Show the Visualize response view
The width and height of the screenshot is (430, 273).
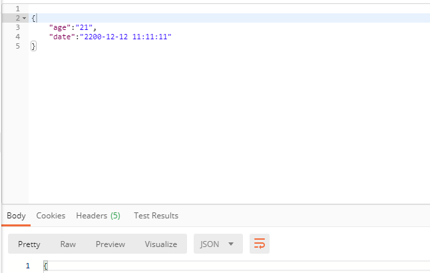click(x=161, y=244)
